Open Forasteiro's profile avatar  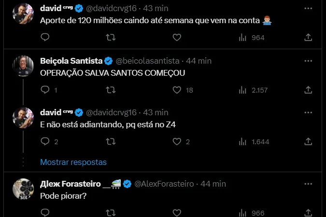(23, 189)
